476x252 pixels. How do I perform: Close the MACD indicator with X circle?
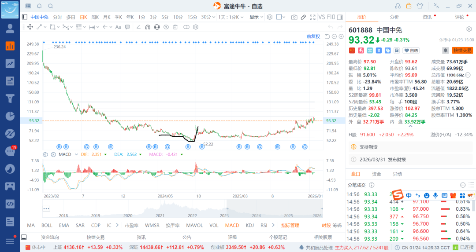click(x=53, y=154)
